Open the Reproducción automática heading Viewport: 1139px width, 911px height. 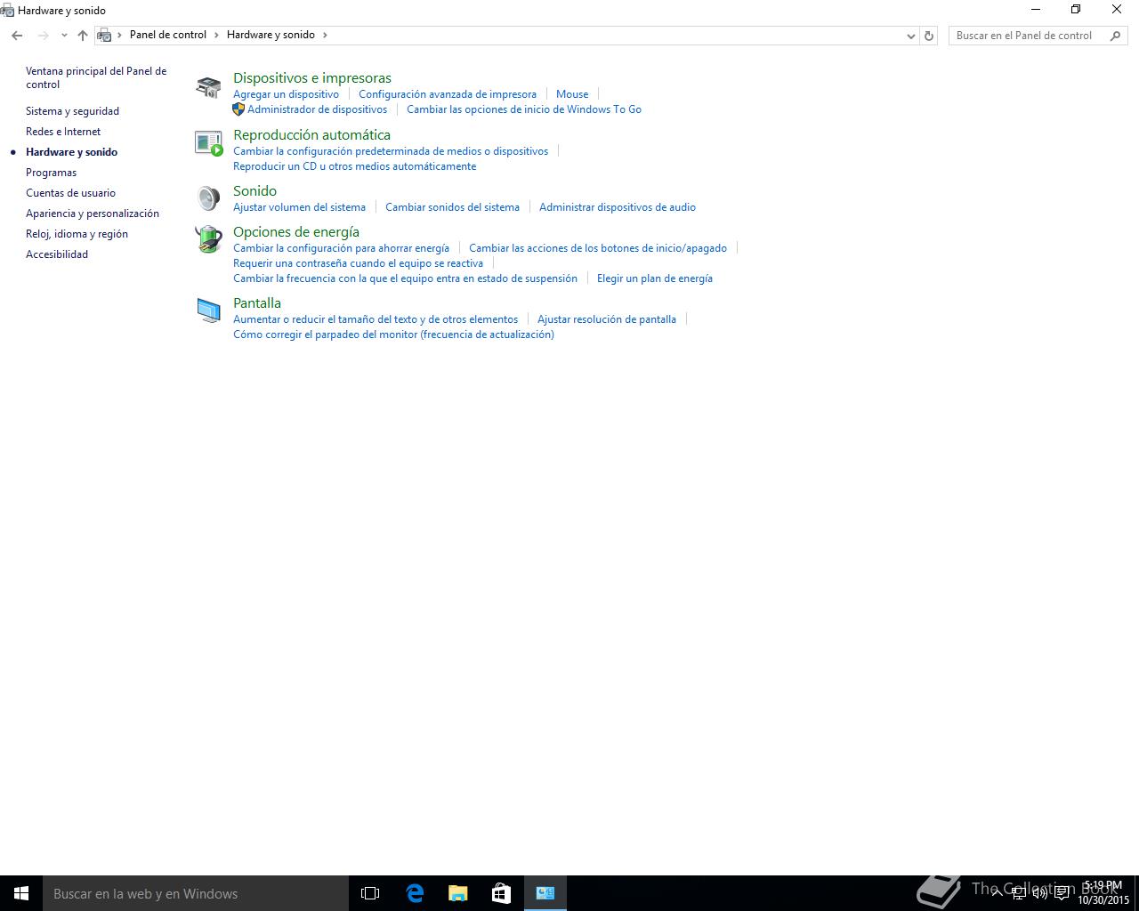[311, 135]
